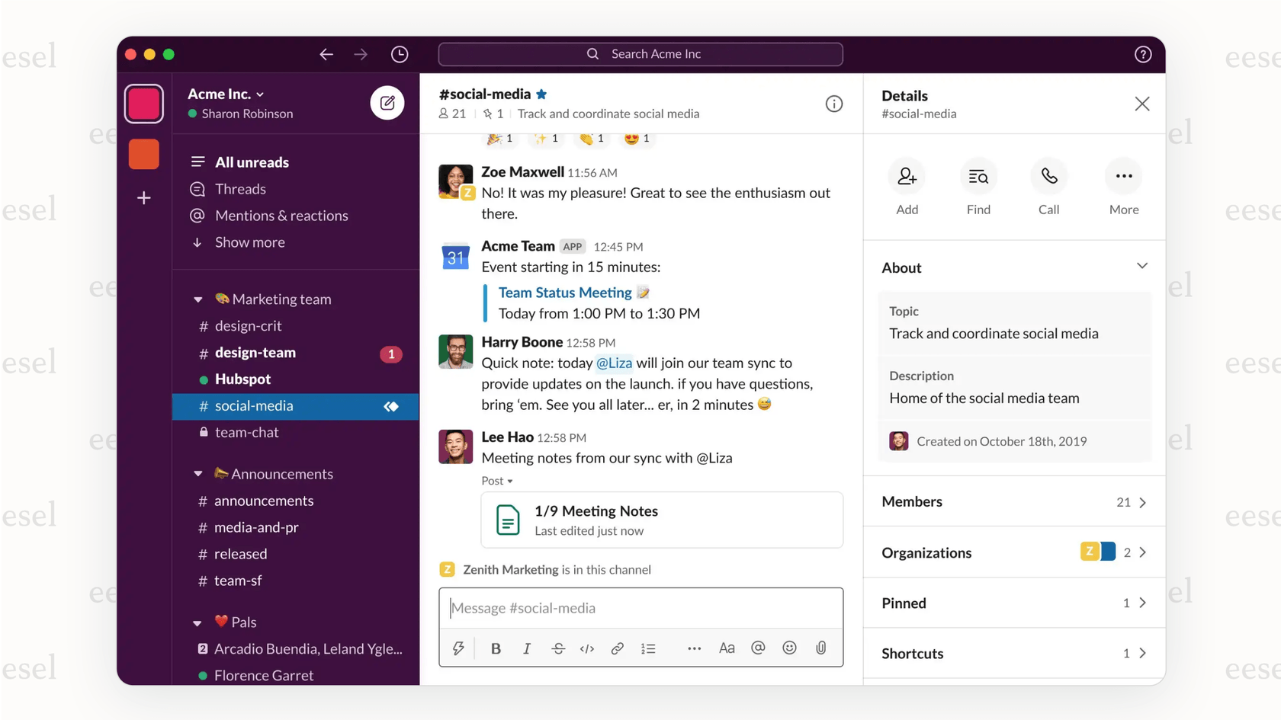Switch to Mentions & reactions
Image resolution: width=1281 pixels, height=720 pixels.
[281, 216]
